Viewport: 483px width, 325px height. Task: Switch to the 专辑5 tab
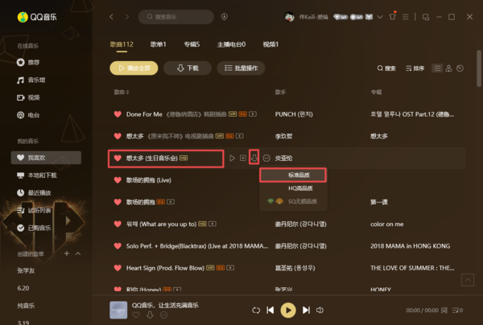click(x=192, y=44)
